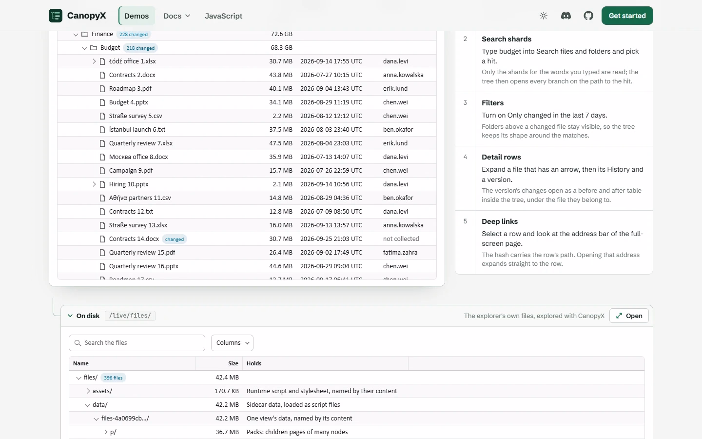702x439 pixels.
Task: Select the Quarterly review 7.xlsx row
Action: pyautogui.click(x=247, y=143)
